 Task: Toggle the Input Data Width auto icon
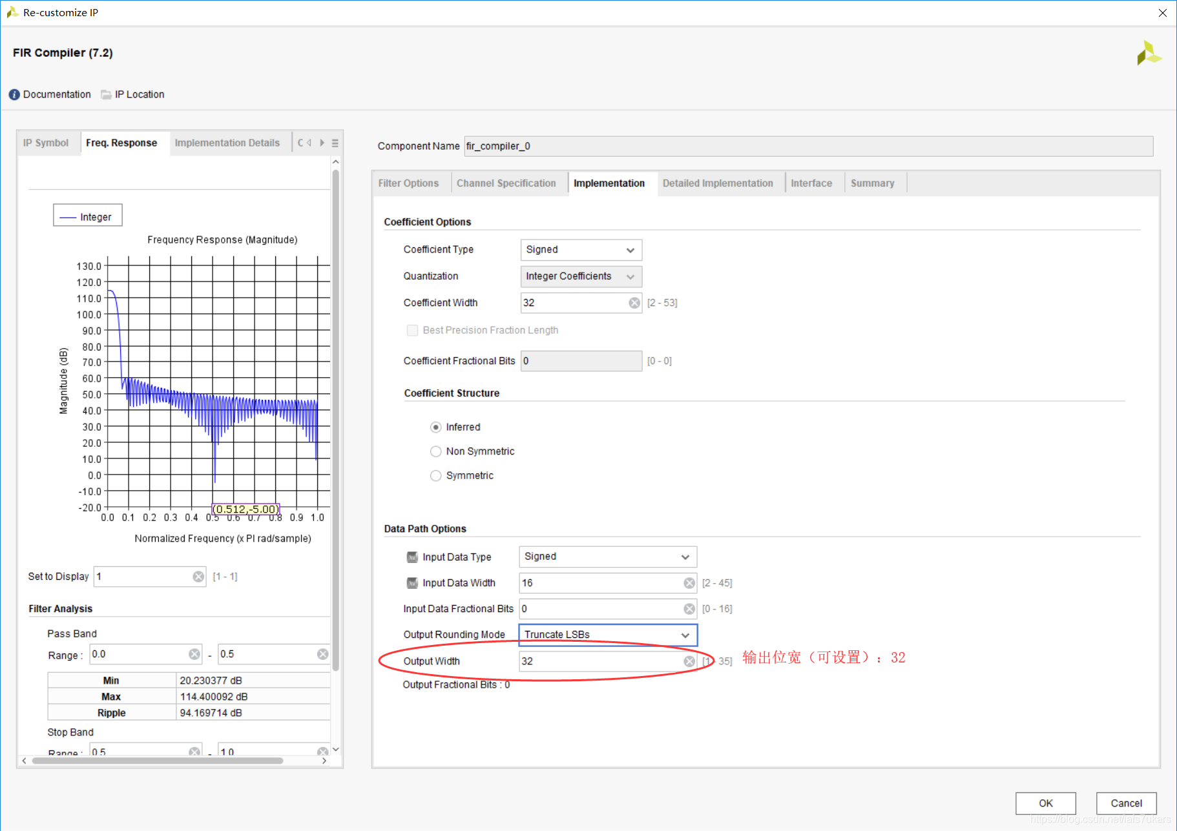coord(412,583)
